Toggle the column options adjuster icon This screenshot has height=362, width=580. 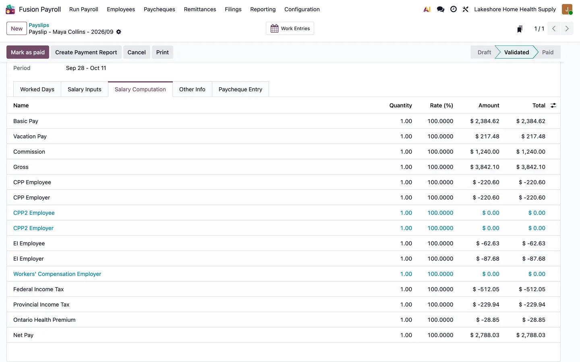(553, 105)
